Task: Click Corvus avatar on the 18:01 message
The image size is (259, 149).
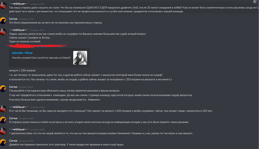Action: (3, 89)
